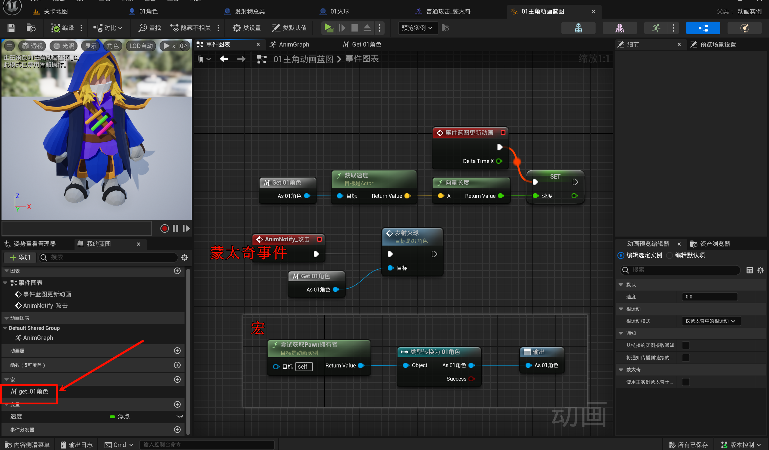Open 根运动模式 dropdown combo box
Viewport: 769px width, 450px height.
711,321
